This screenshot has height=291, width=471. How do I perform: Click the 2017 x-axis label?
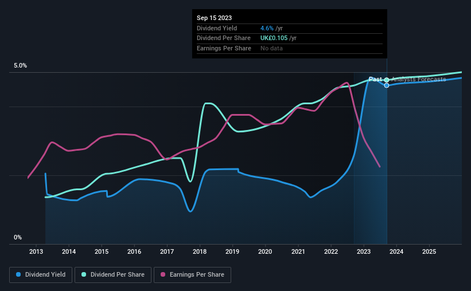tap(167, 251)
